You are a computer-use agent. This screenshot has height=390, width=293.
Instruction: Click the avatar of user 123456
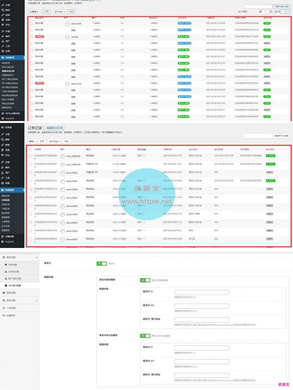pos(67,37)
